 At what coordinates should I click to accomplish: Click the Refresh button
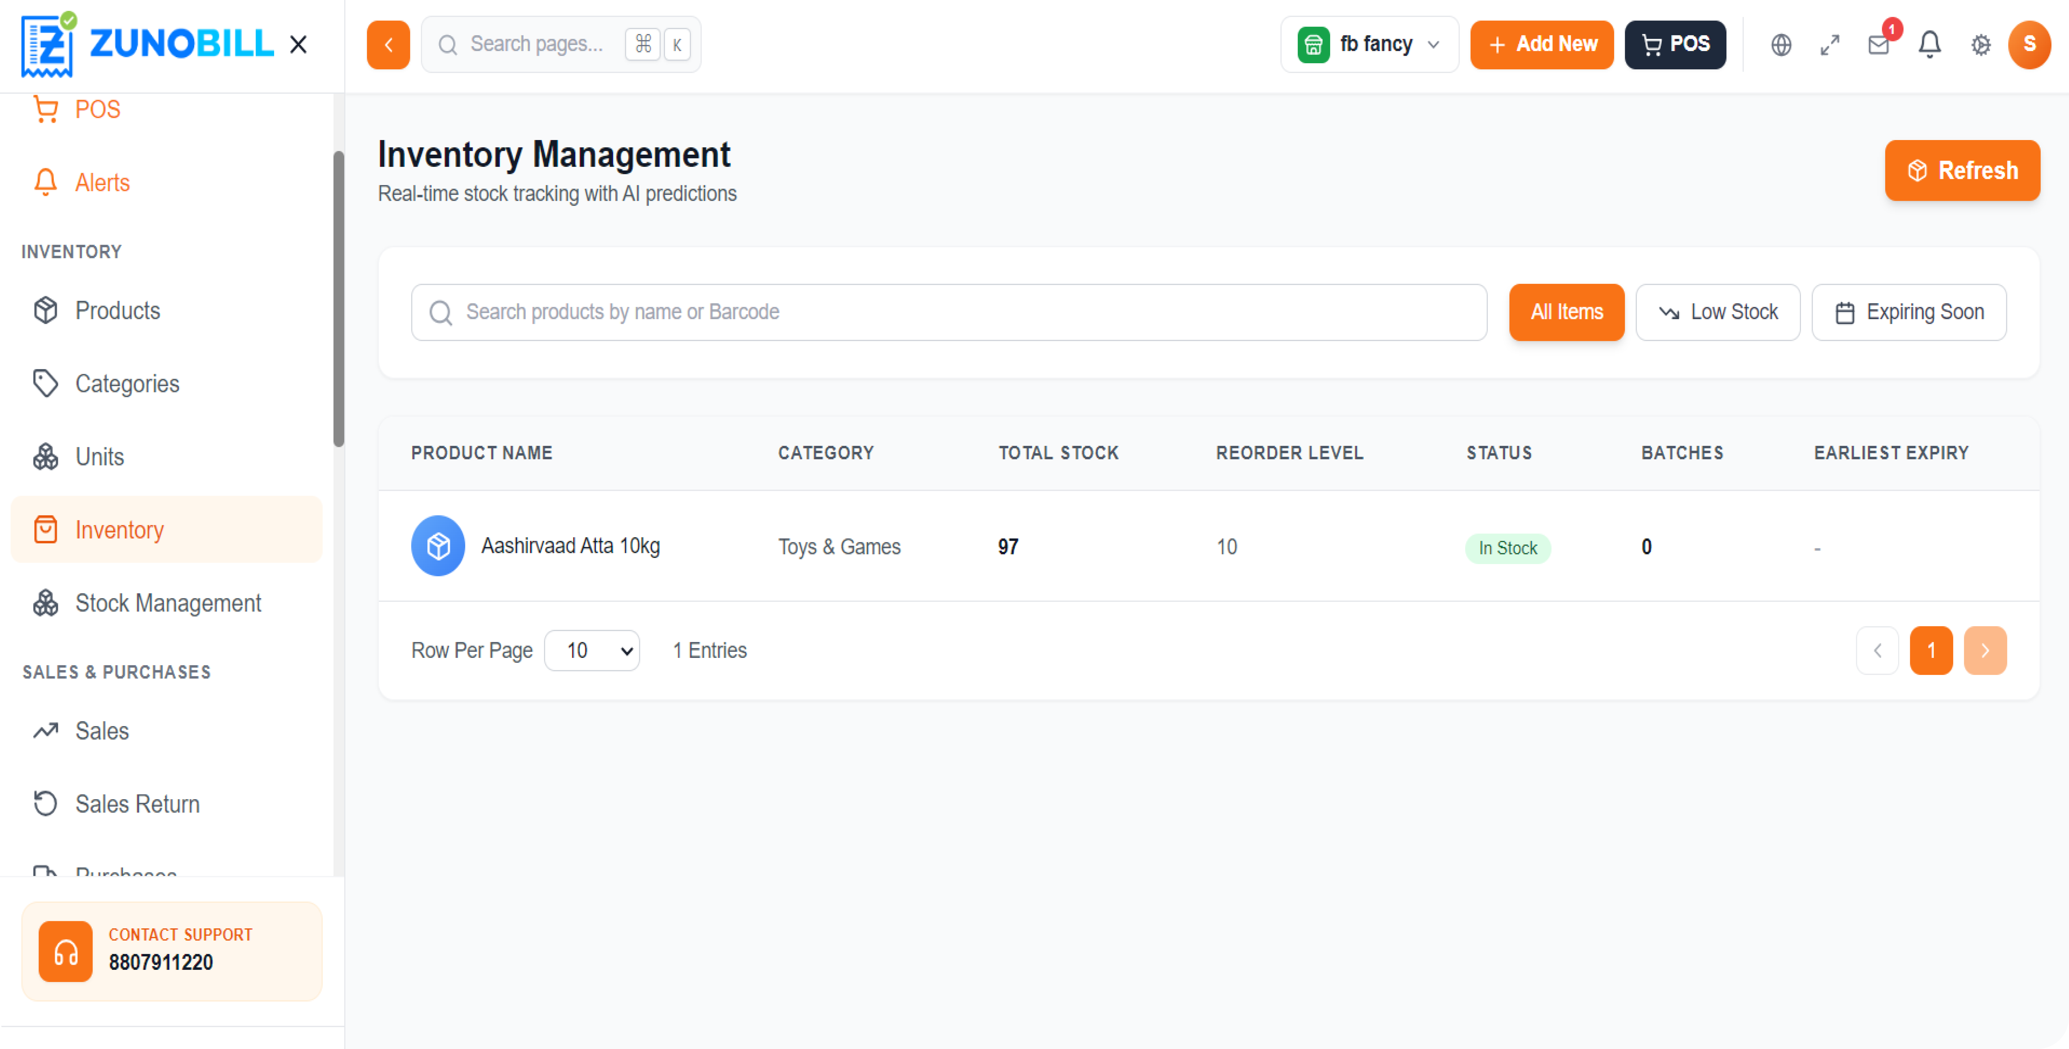tap(1962, 170)
